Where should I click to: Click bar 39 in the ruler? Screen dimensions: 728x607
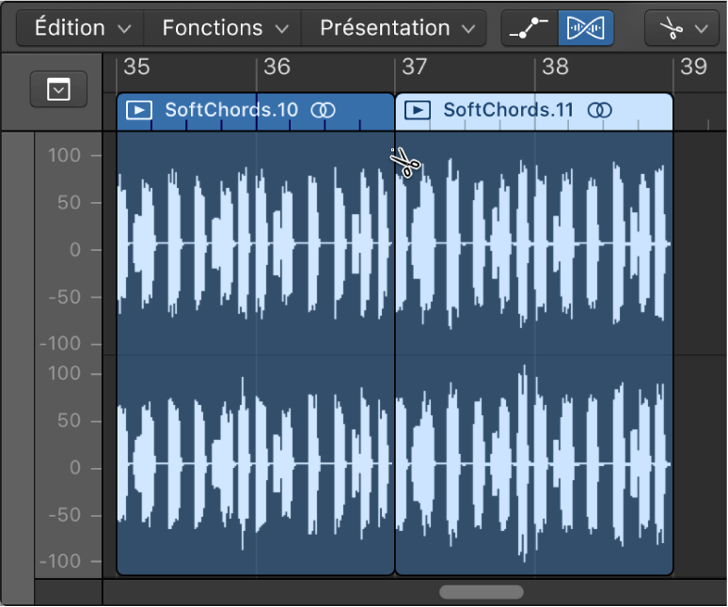693,68
